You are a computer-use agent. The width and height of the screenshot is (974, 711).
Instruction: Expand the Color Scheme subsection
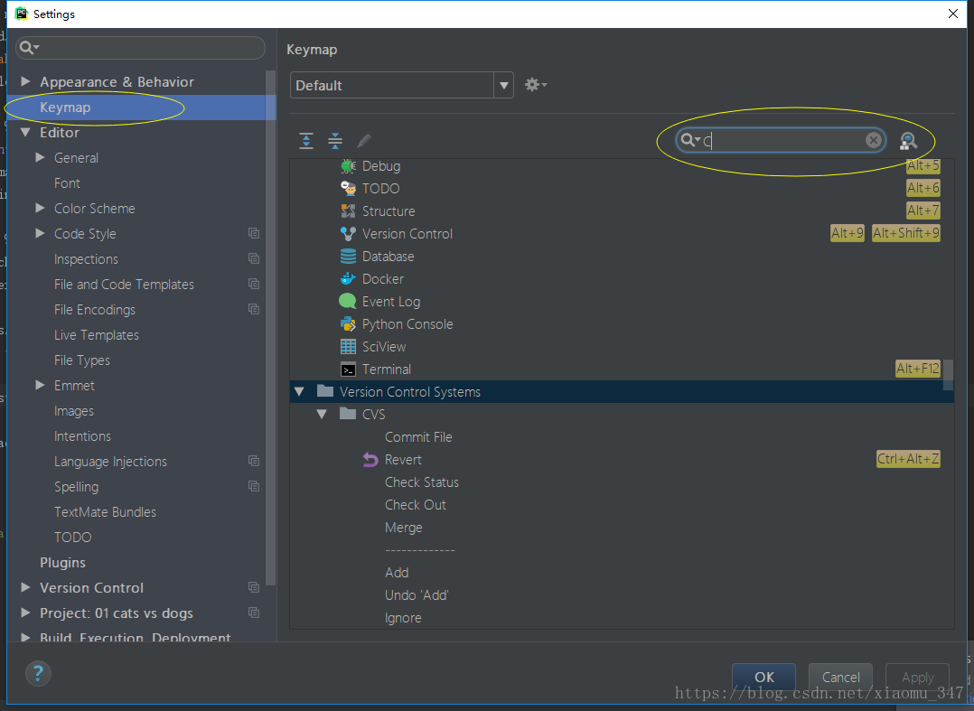coord(40,208)
